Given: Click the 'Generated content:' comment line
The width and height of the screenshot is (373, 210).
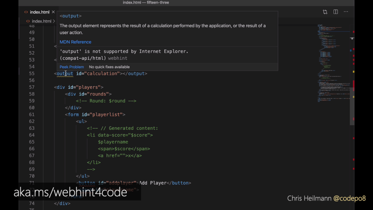Looking at the screenshot, I should click(x=122, y=128).
